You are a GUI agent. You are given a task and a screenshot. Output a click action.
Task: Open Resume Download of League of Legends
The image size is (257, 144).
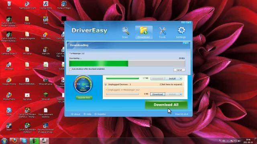46,128
